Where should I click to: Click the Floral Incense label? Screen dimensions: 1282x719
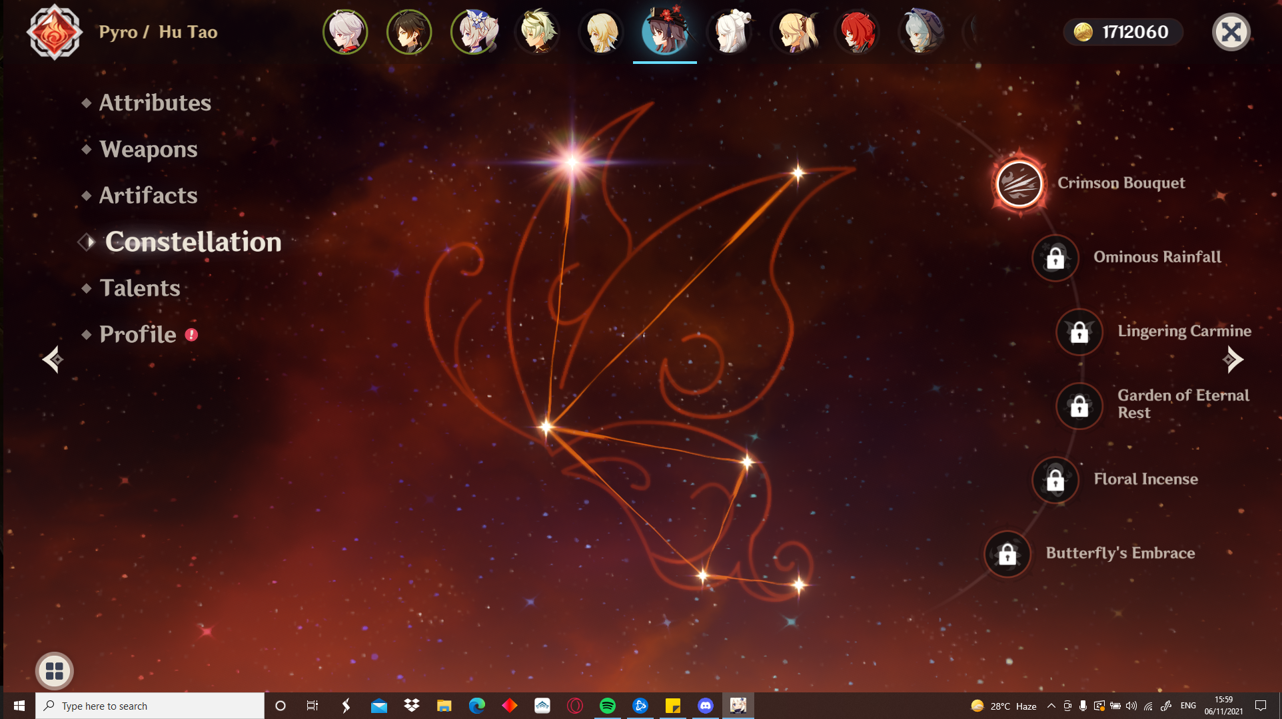click(x=1145, y=479)
